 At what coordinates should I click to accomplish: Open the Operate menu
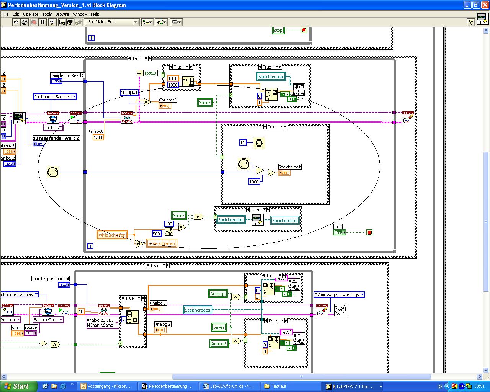click(31, 14)
